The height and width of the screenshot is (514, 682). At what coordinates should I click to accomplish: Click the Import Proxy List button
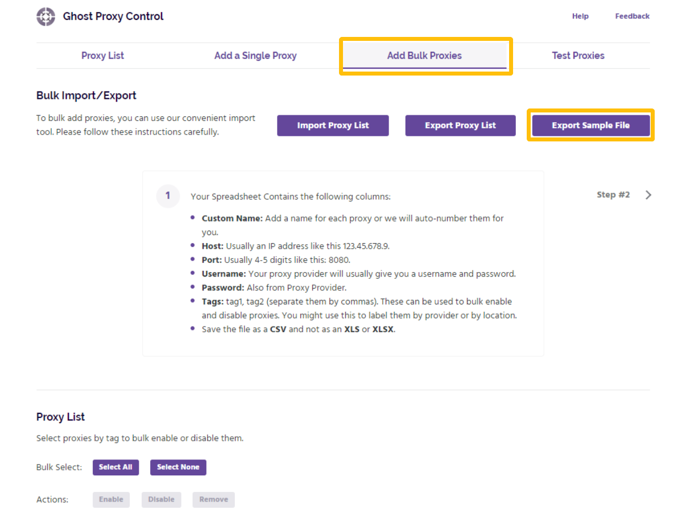333,126
